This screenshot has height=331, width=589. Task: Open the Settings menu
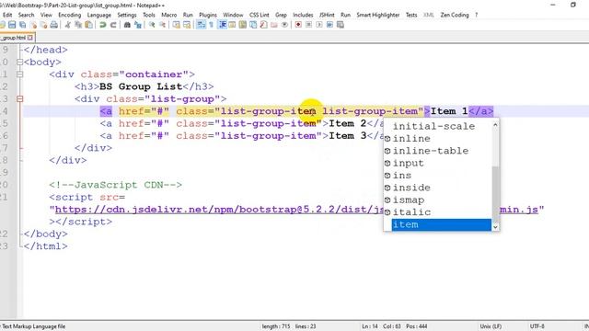(x=127, y=15)
